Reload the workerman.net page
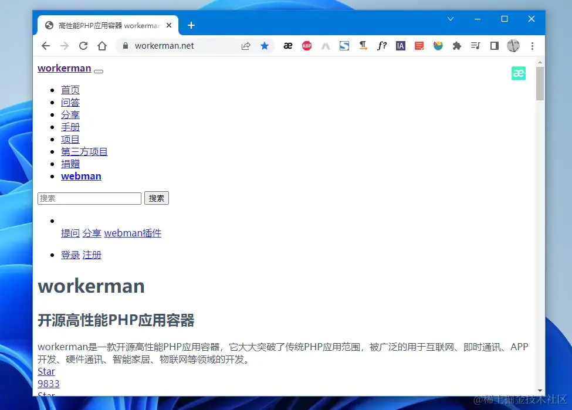 83,46
